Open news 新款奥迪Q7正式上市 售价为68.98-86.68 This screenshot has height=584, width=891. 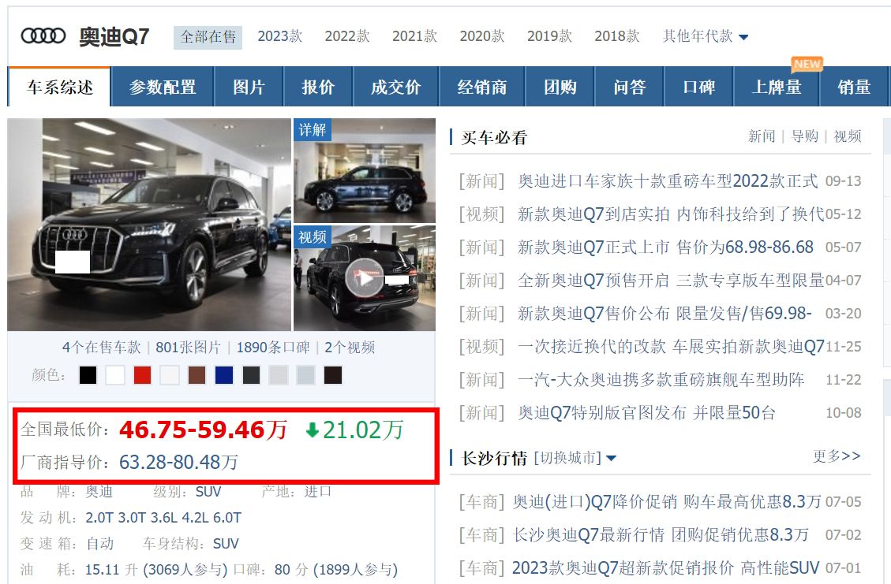tap(665, 247)
